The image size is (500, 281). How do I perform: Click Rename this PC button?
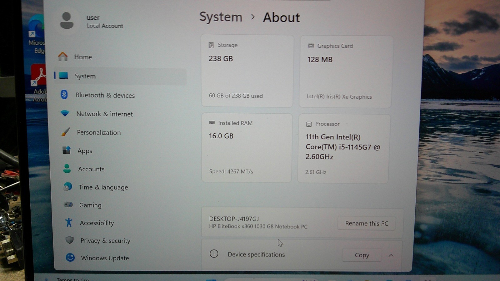[x=367, y=223]
